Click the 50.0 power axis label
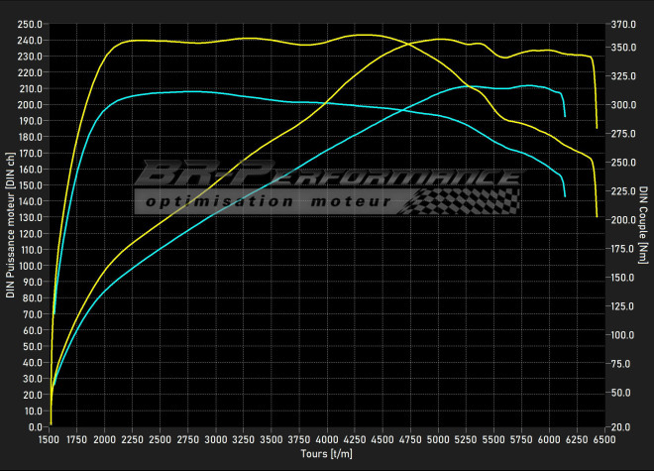Screen dimensions: 654x471 [x=33, y=347]
